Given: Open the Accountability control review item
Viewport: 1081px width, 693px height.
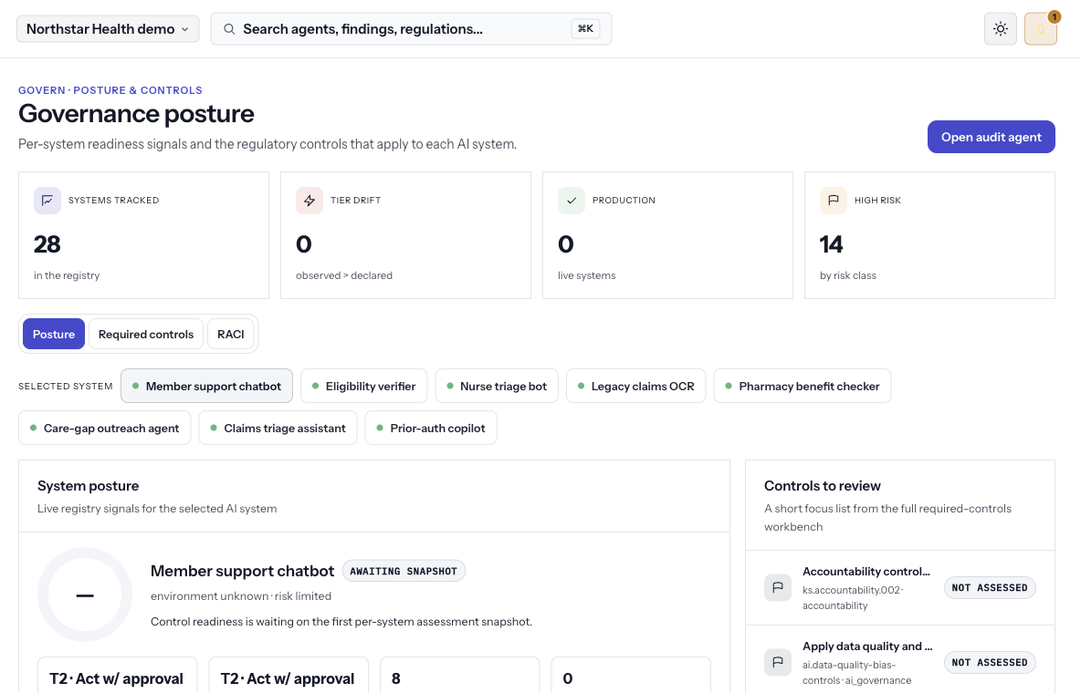Looking at the screenshot, I should pyautogui.click(x=900, y=587).
